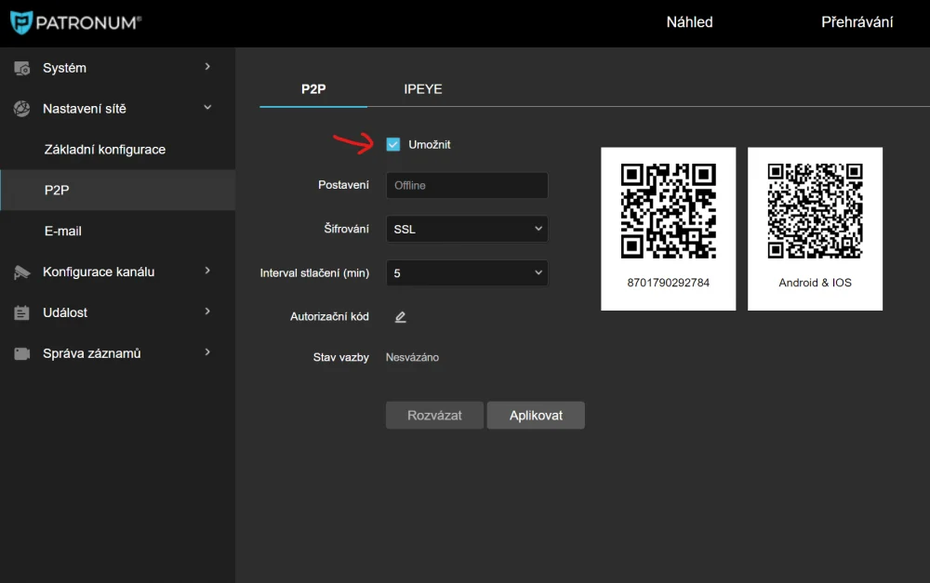Select P2P in the sidebar
The image size is (930, 583).
point(117,191)
